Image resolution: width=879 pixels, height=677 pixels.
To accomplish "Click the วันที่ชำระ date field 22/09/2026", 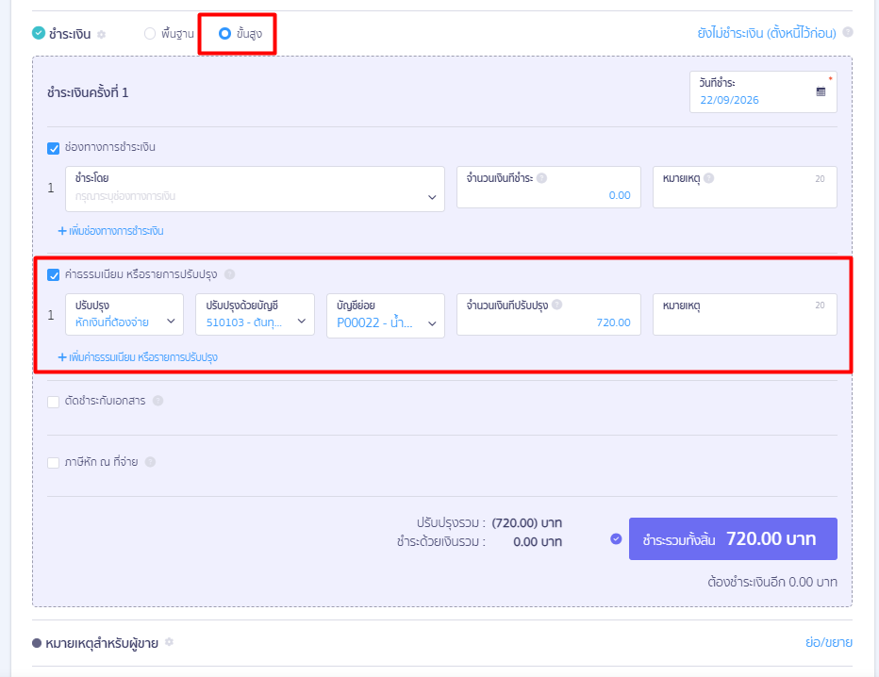I will click(x=763, y=91).
